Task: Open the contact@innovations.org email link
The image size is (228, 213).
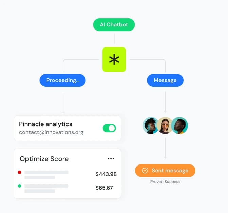Action: tap(51, 132)
